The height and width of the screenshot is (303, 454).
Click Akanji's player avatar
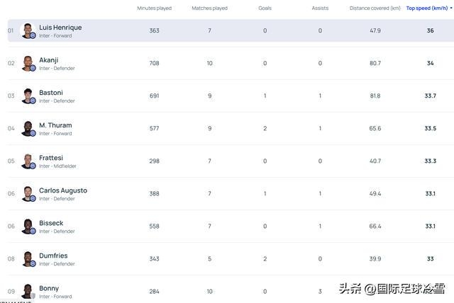[x=28, y=62]
